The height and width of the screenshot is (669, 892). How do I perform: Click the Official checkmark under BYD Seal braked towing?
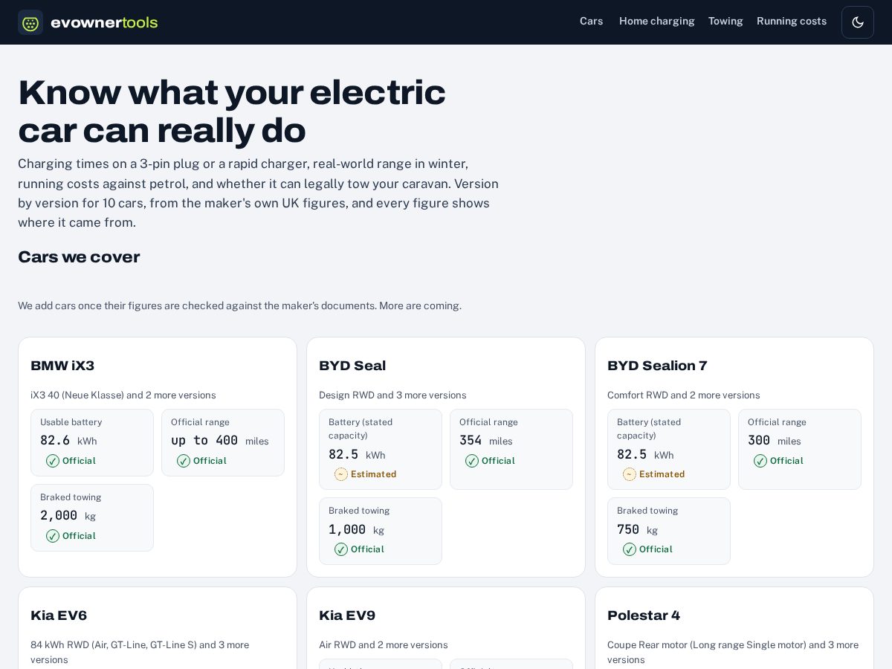341,549
